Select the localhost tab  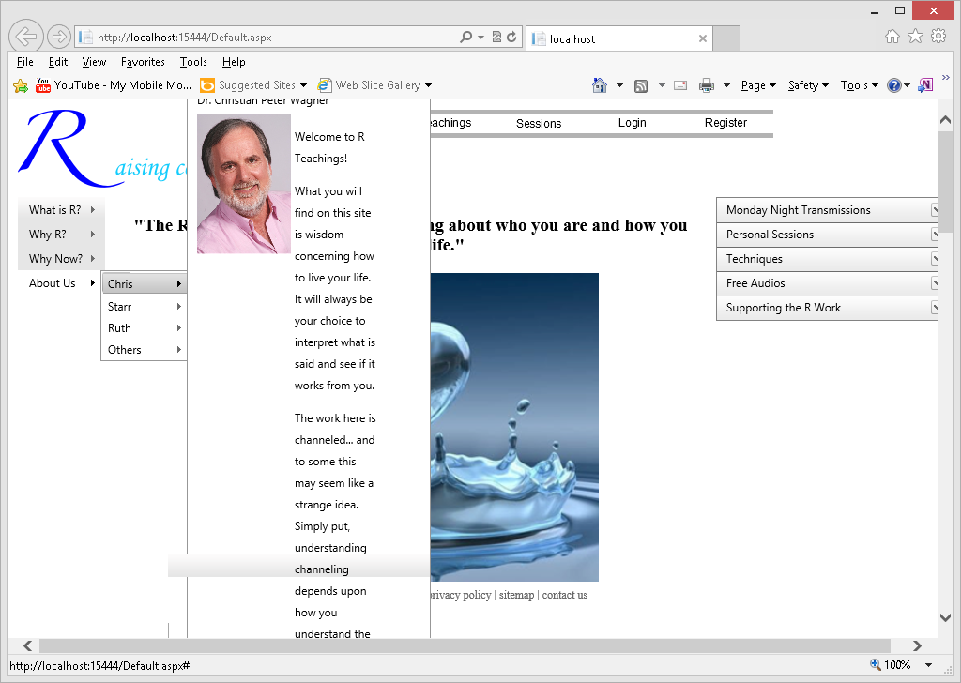tap(619, 38)
